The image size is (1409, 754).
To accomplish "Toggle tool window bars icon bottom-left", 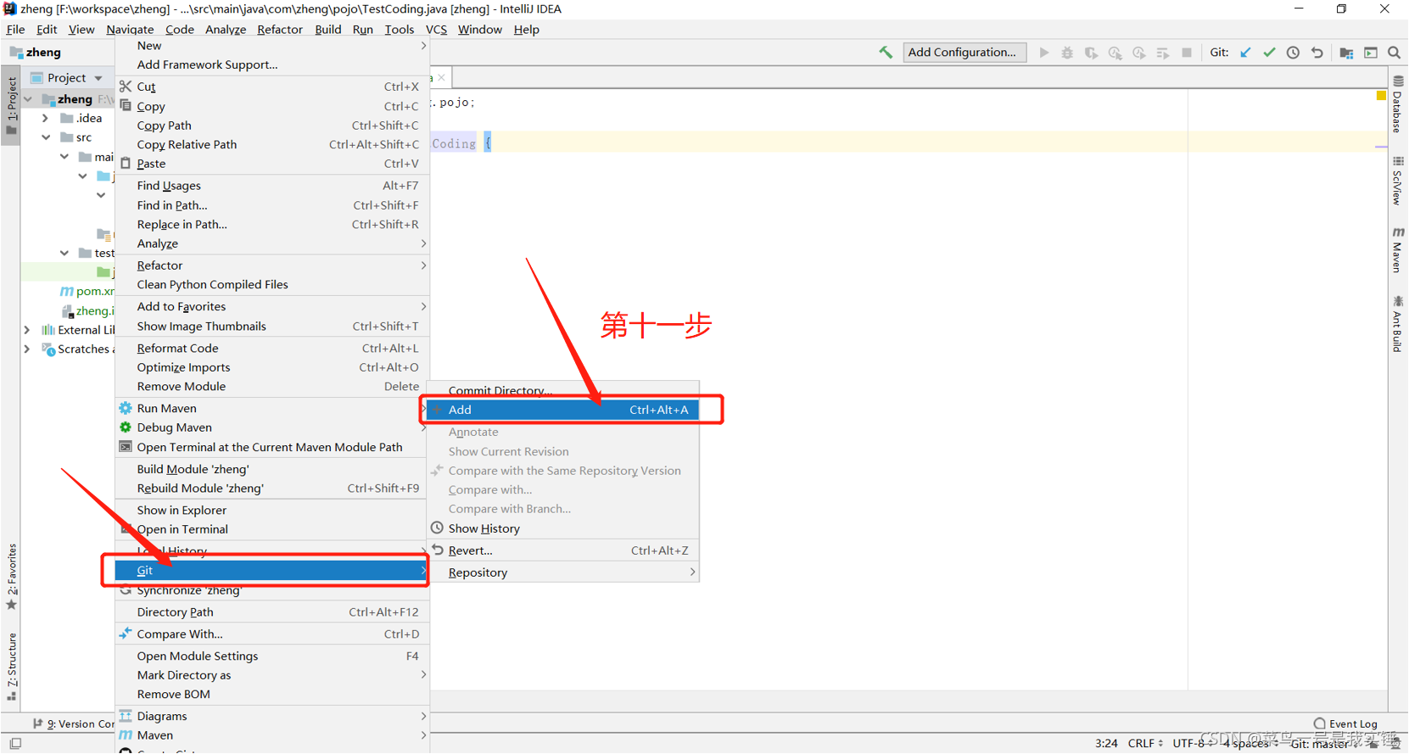I will pos(15,743).
